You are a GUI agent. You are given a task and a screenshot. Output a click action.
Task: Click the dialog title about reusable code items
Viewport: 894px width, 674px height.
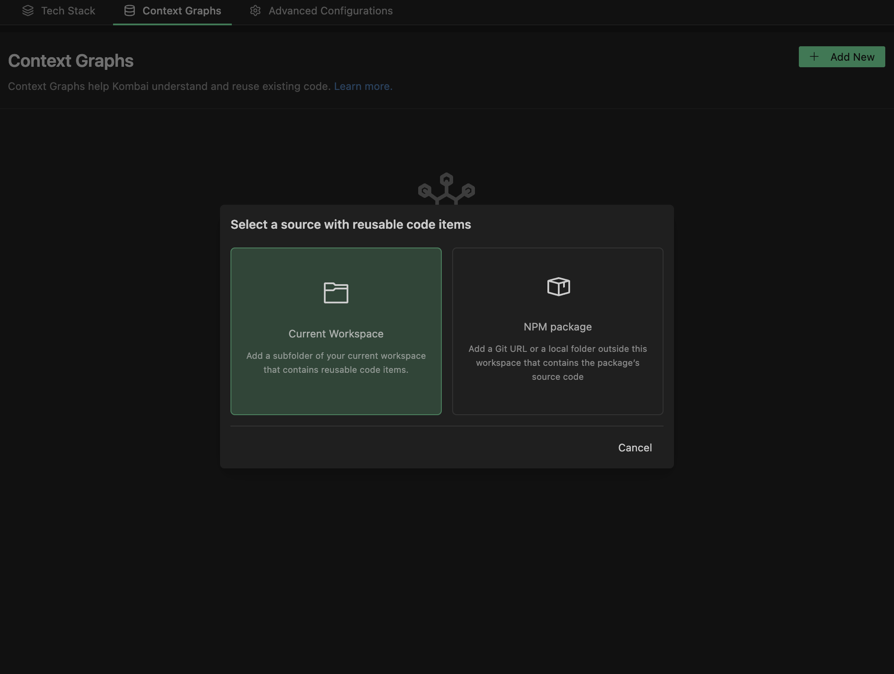(x=351, y=224)
